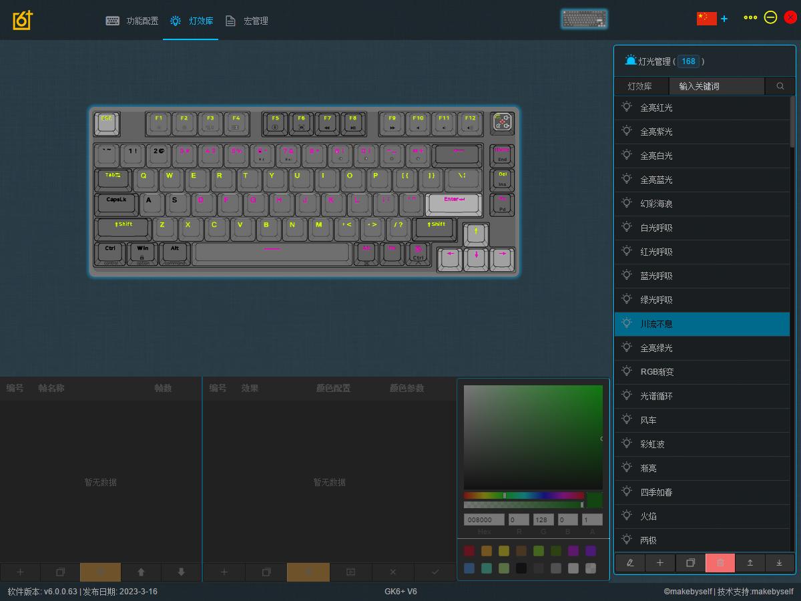Add a new lighting effect with plus icon
The height and width of the screenshot is (601, 801).
(x=660, y=563)
